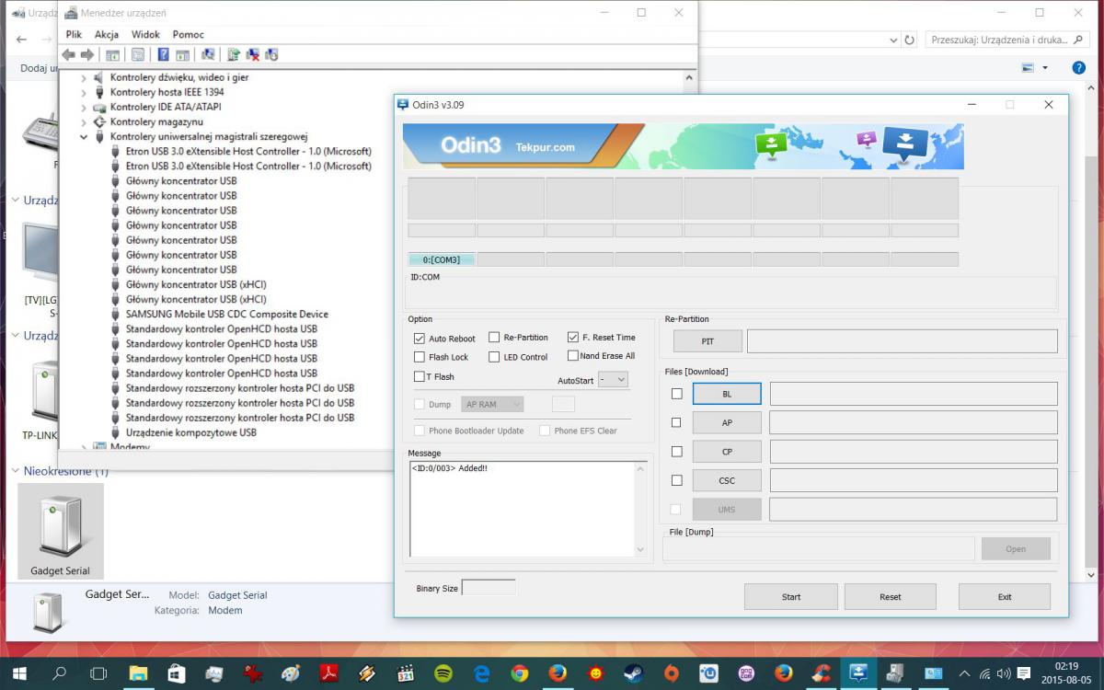The image size is (1104, 690).
Task: Click the Exit button in Odin3
Action: coord(1005,597)
